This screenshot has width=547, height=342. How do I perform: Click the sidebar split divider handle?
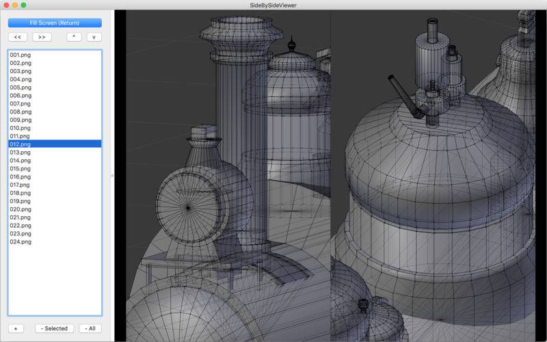pyautogui.click(x=112, y=176)
